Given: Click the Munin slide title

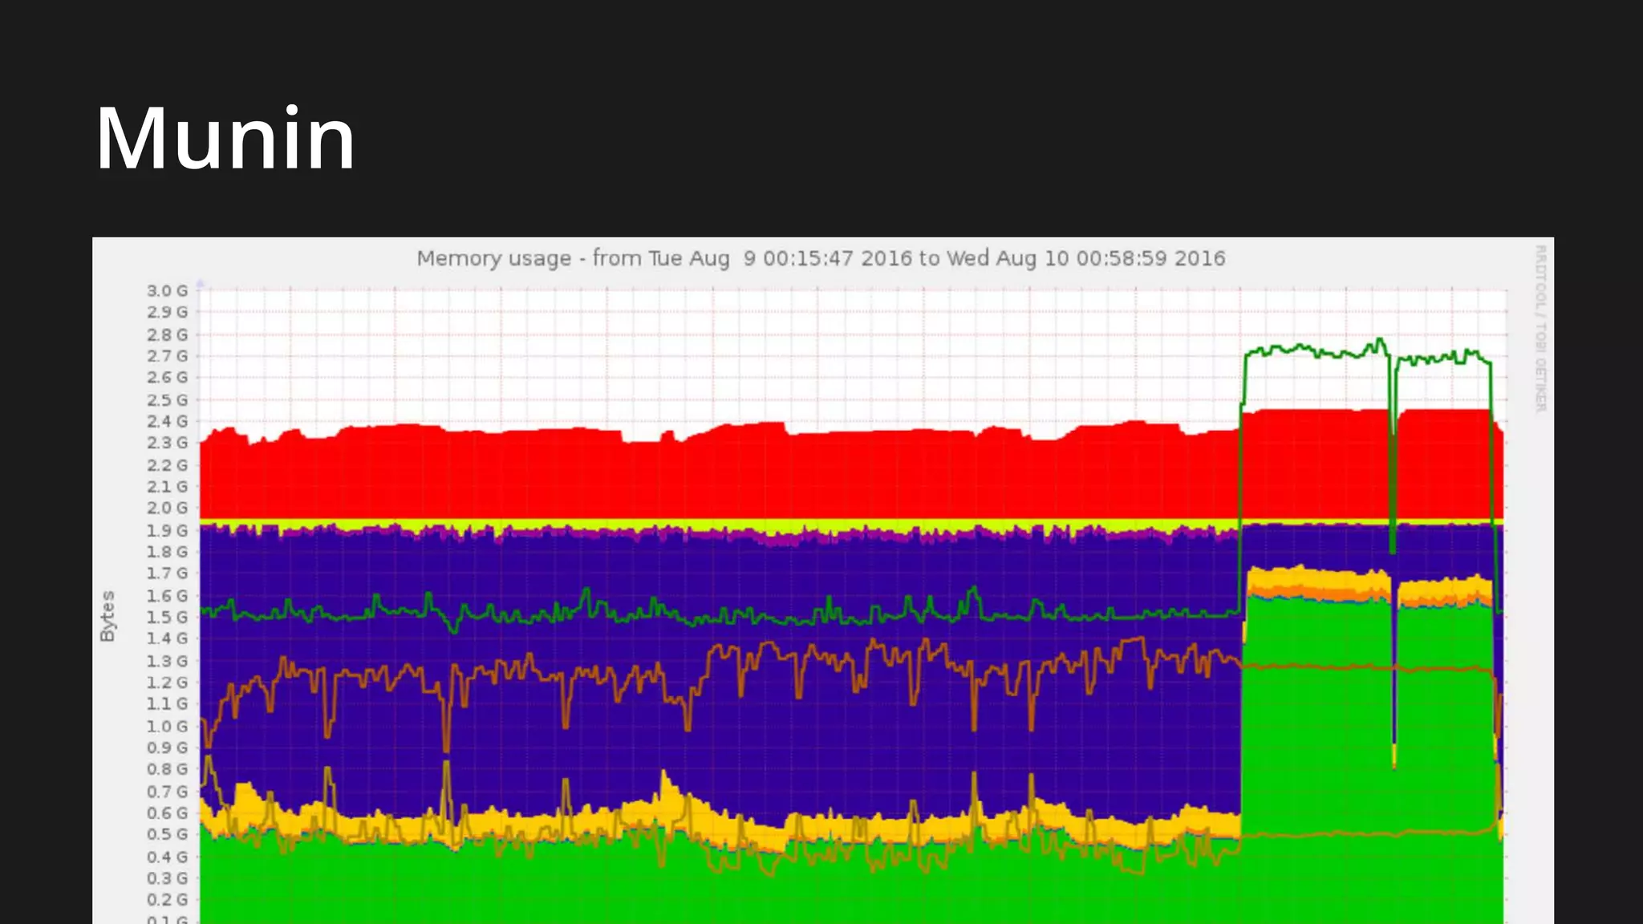Looking at the screenshot, I should [x=225, y=138].
